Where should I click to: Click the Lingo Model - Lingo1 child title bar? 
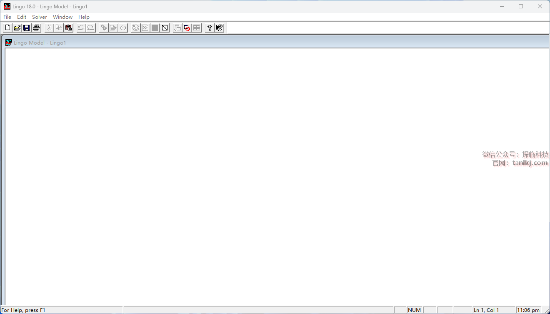click(276, 43)
